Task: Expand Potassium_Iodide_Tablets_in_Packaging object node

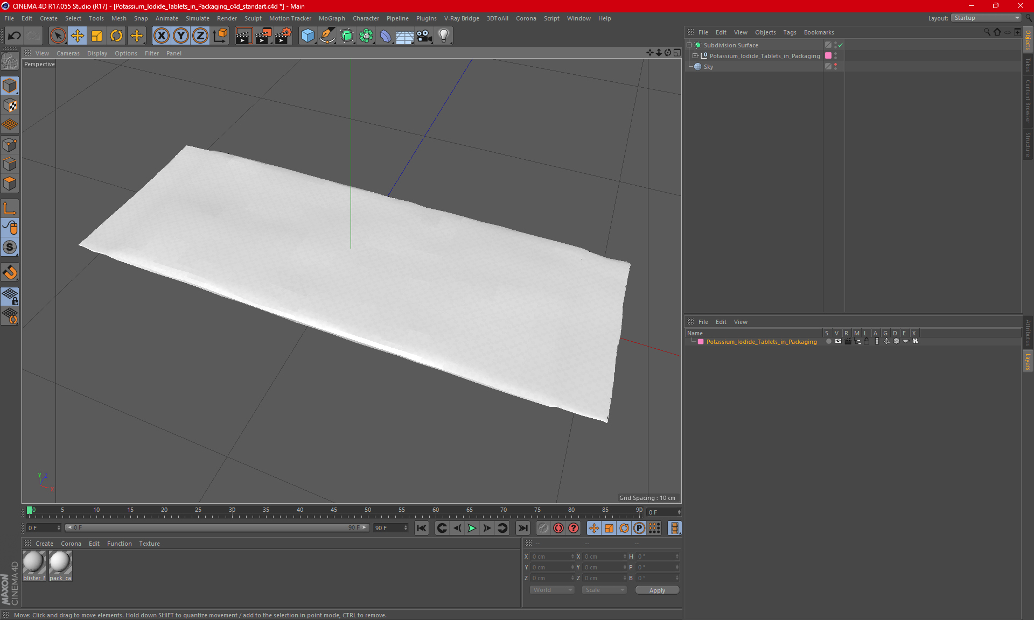Action: pos(695,56)
